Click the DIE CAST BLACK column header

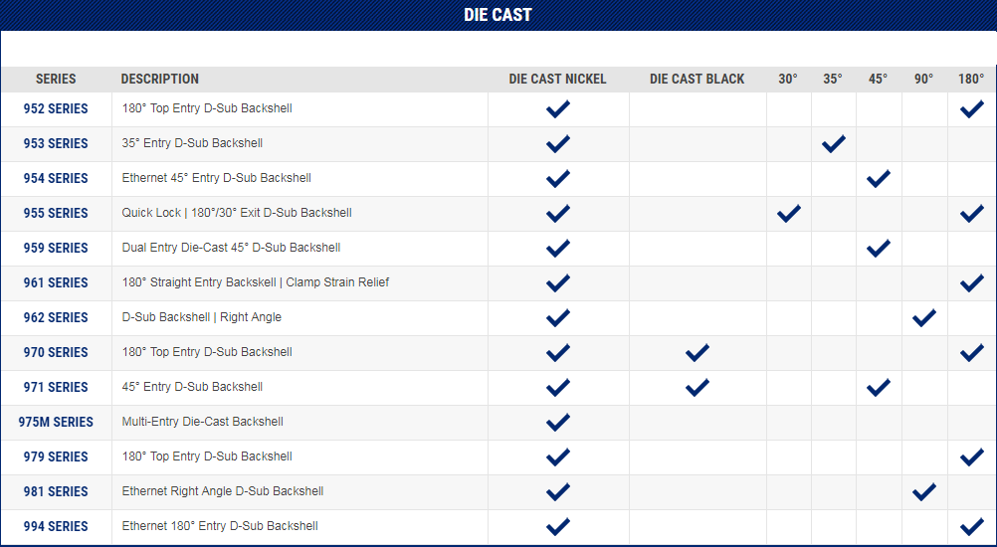(x=697, y=79)
